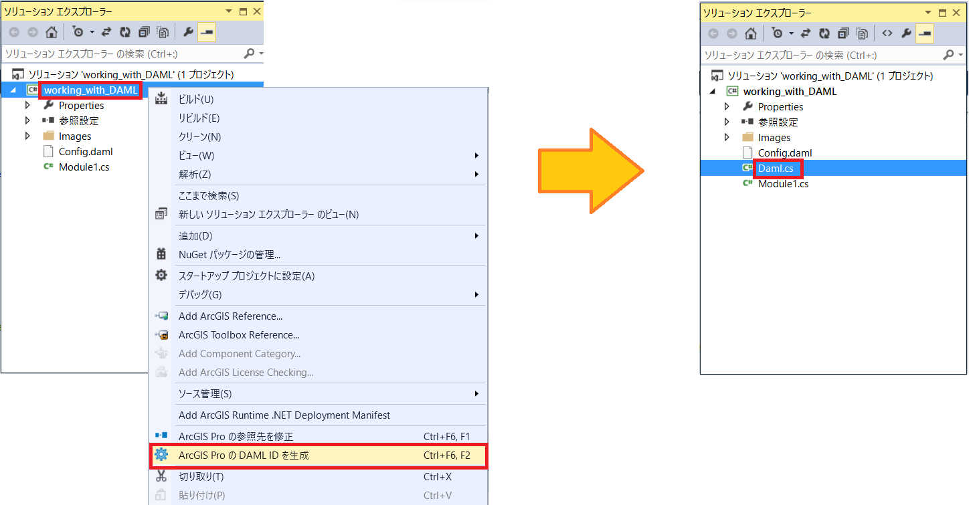Open 解析(Z) submenu in context menu

pyautogui.click(x=318, y=174)
